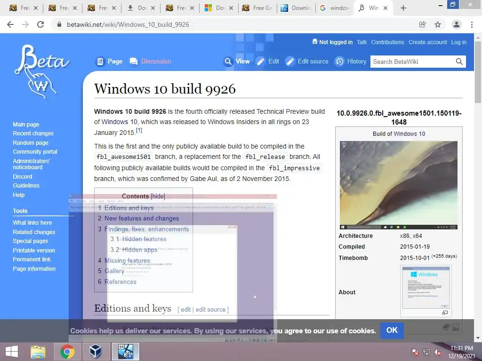
Task: Click the reference [1] footnote
Action: pos(139,130)
